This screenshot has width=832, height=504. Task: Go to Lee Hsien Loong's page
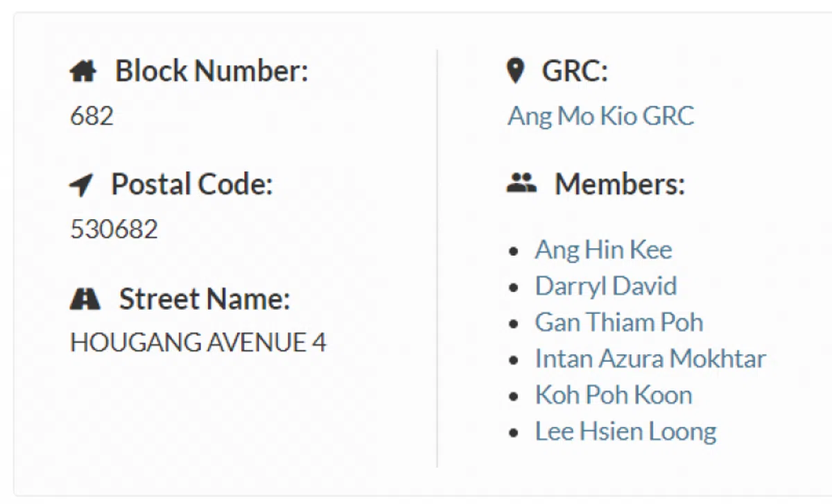point(625,431)
